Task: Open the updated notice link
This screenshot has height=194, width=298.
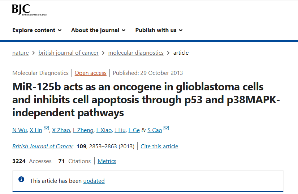Action: tap(94, 181)
